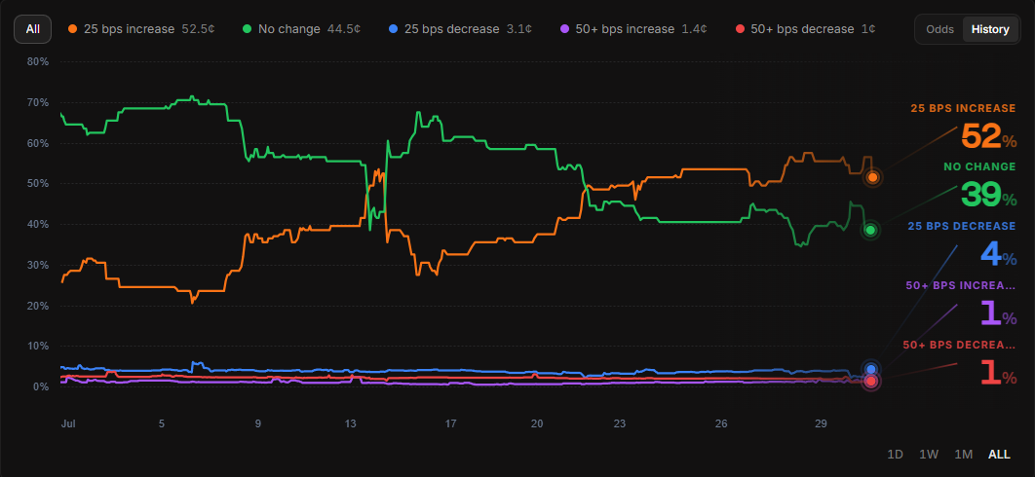Choose the 1W time range

point(929,454)
